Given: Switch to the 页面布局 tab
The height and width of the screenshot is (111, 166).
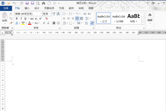Looking at the screenshot, I should click(x=49, y=8).
